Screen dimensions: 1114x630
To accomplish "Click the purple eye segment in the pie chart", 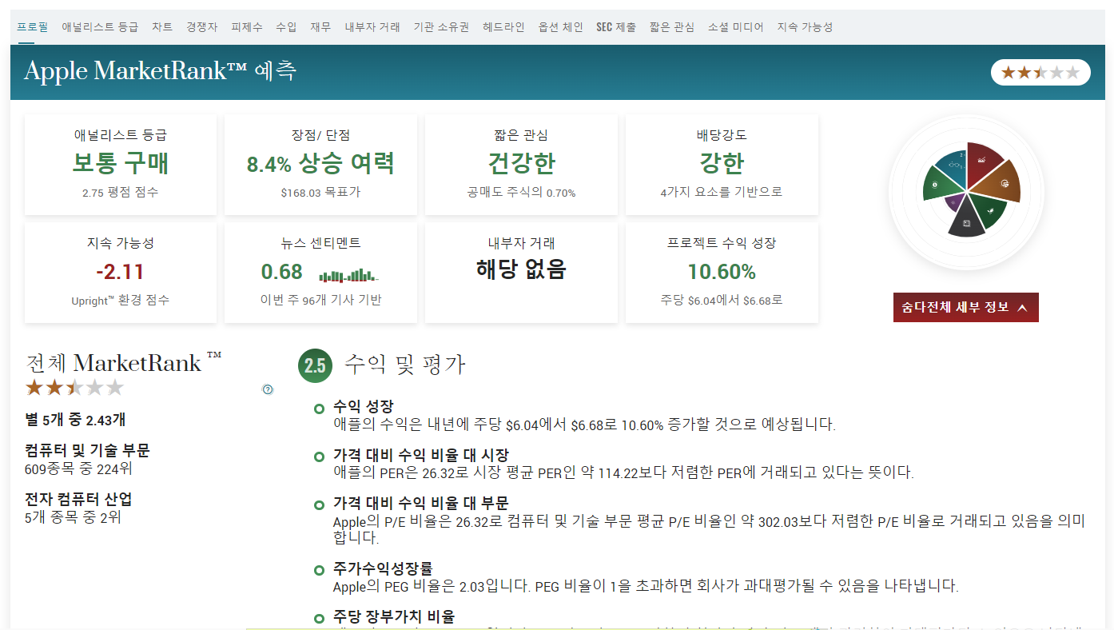I will 953,201.
